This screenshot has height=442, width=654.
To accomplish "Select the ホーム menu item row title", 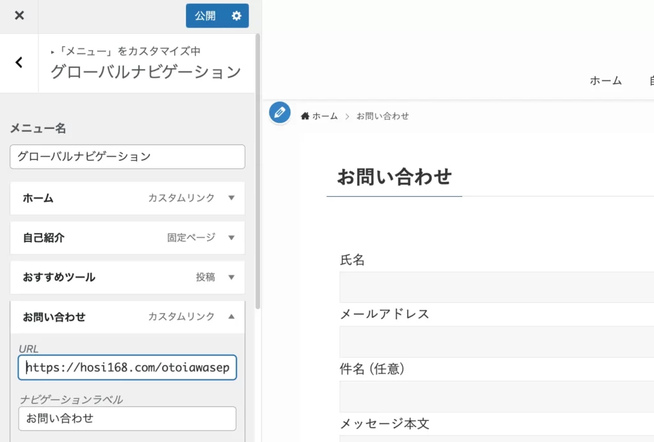I will tap(38, 198).
